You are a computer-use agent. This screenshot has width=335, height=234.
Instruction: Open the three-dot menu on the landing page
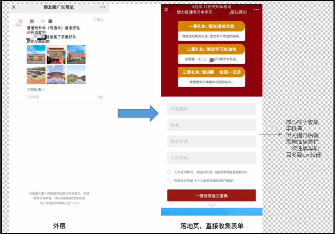click(256, 10)
